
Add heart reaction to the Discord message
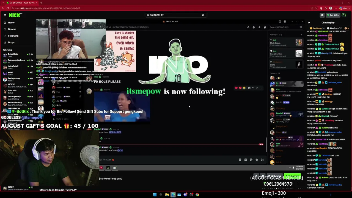[236, 88]
